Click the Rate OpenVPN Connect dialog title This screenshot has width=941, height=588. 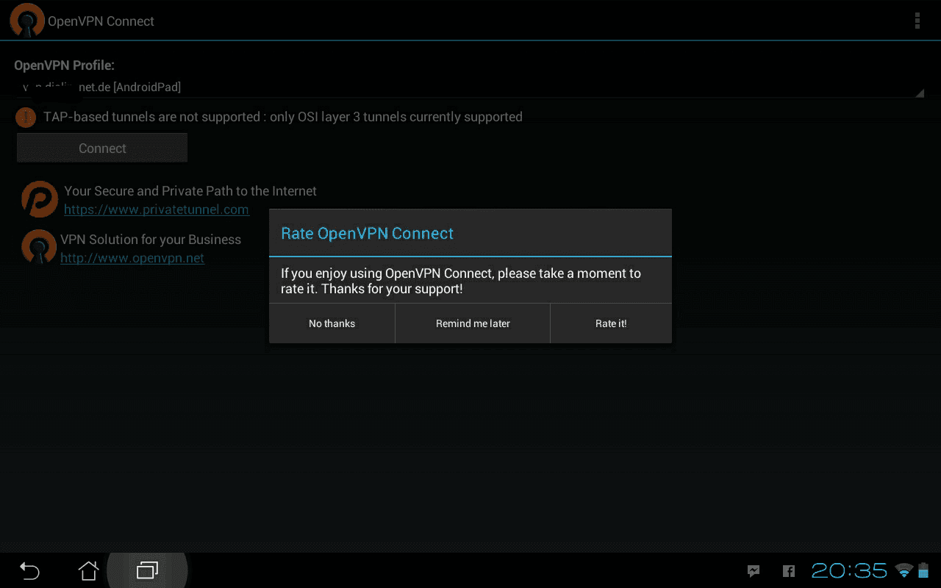point(368,234)
